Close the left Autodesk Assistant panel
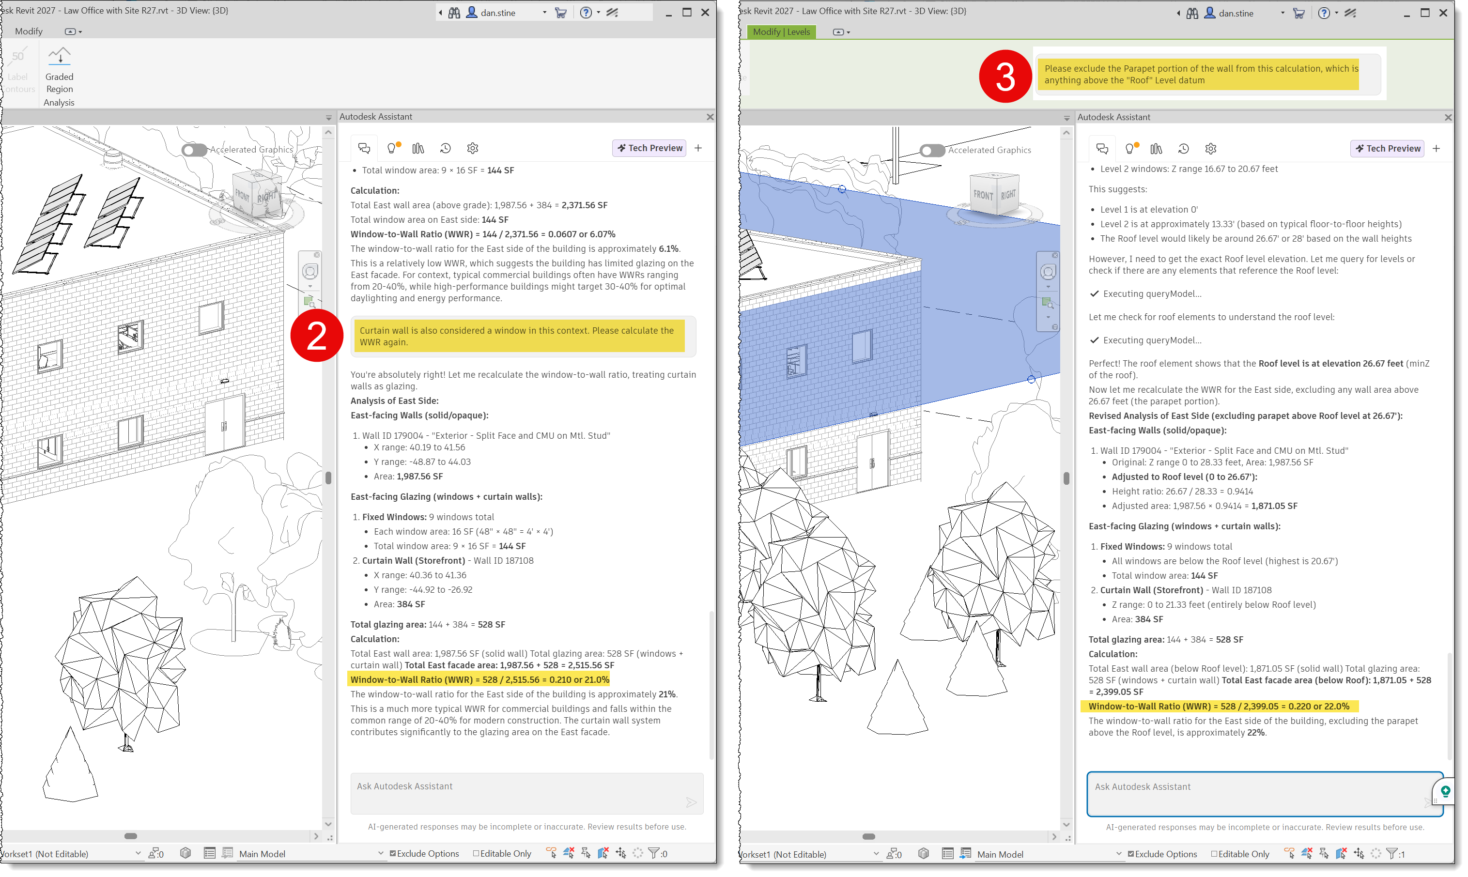Screen dimensions: 1468x877 click(710, 117)
